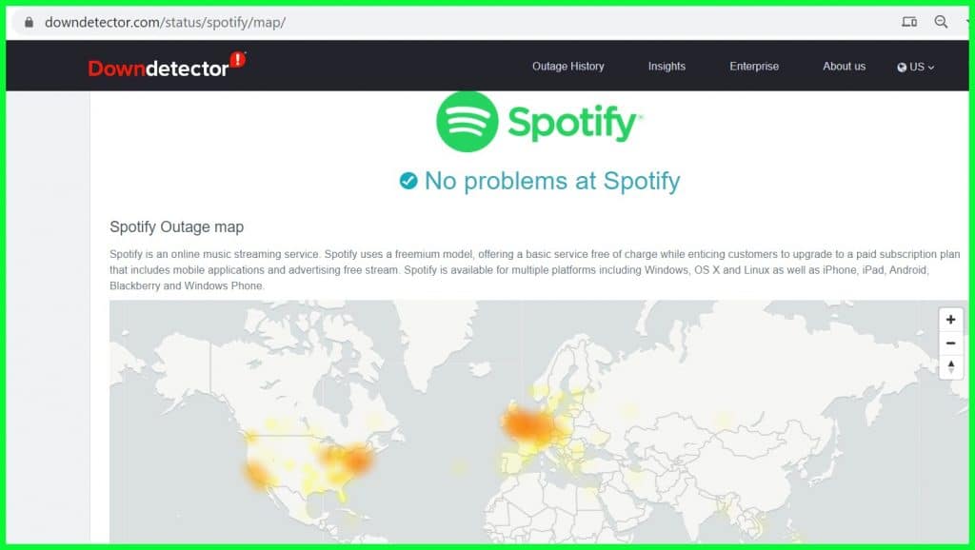
Task: Open the Outage History menu
Action: 567,67
